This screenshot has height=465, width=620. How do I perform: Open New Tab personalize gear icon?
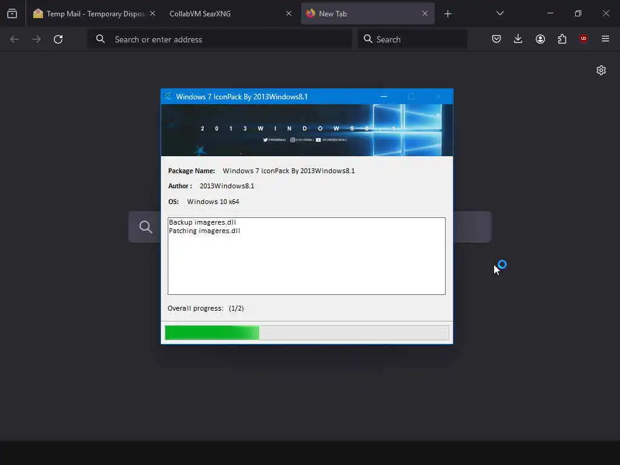click(601, 70)
